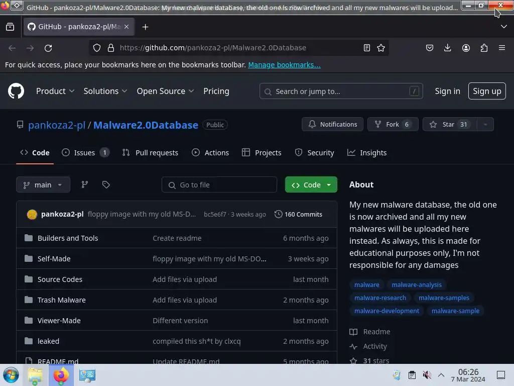
Task: List all tabs chevron
Action: [504, 27]
